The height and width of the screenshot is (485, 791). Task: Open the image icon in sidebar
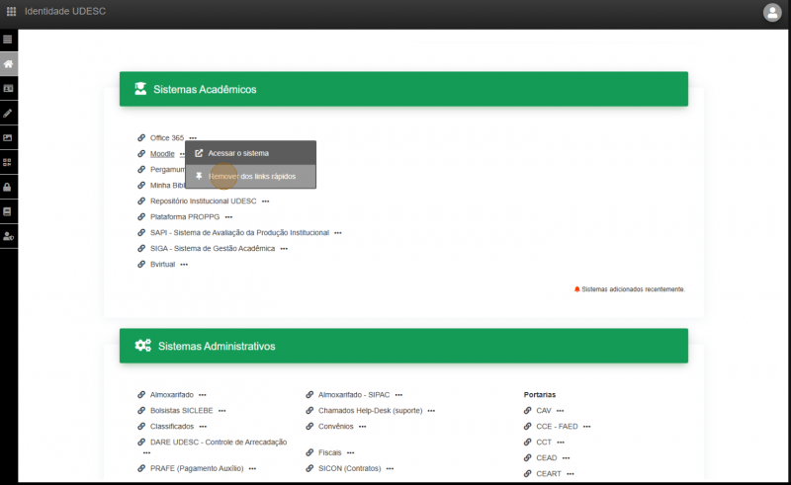pos(8,137)
